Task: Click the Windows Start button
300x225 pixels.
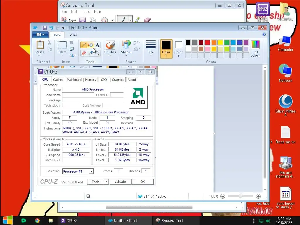Action: click(x=8, y=220)
